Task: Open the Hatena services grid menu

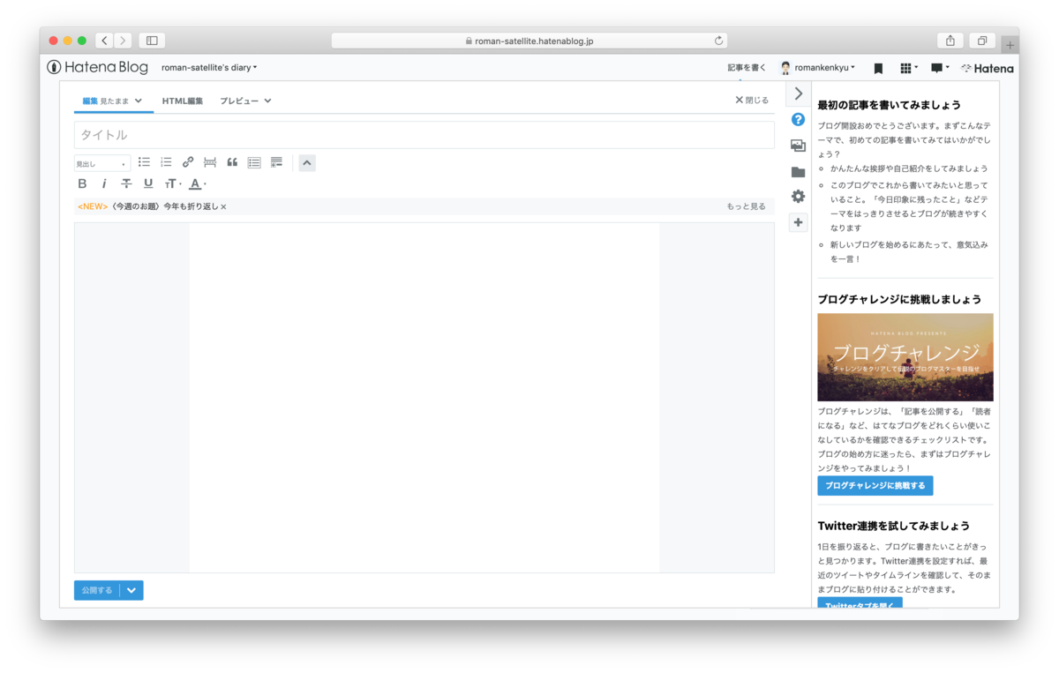Action: (x=908, y=68)
